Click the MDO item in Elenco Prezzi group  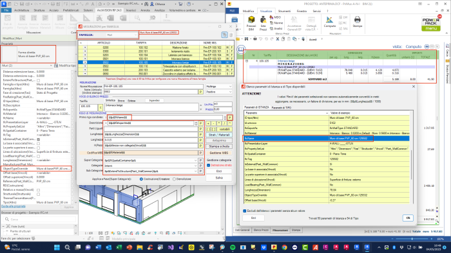coord(275,17)
